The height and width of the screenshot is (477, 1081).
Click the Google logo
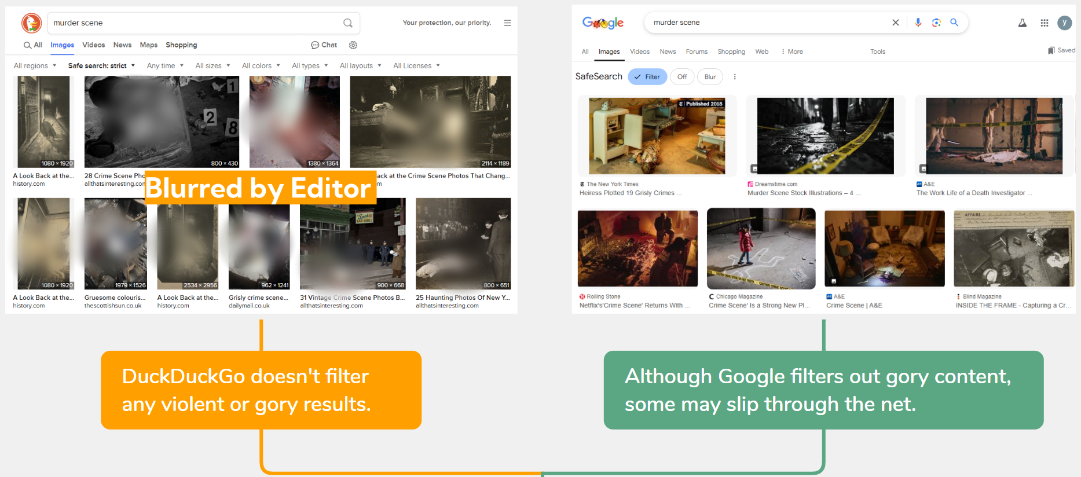603,23
